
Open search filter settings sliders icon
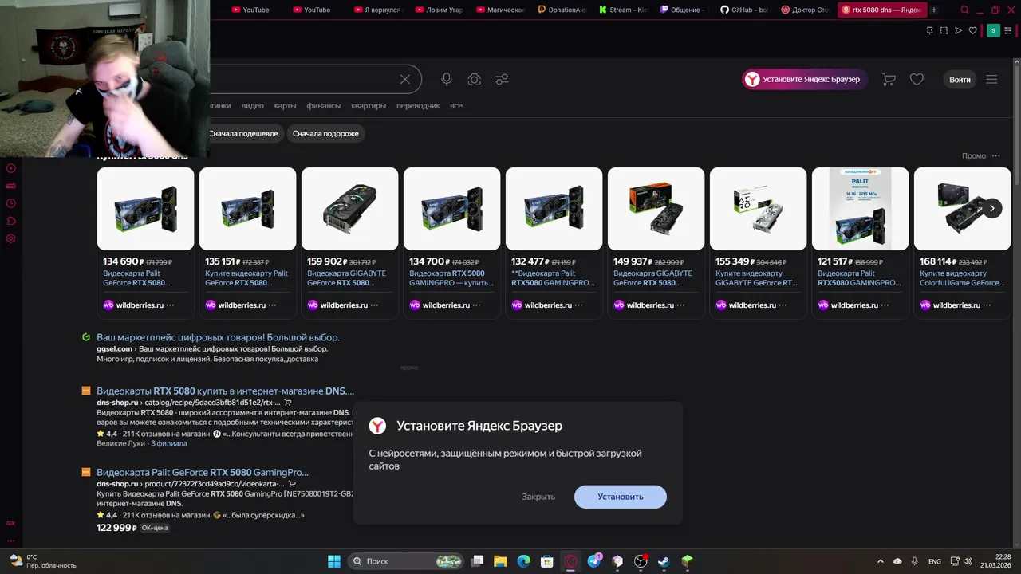tap(502, 79)
